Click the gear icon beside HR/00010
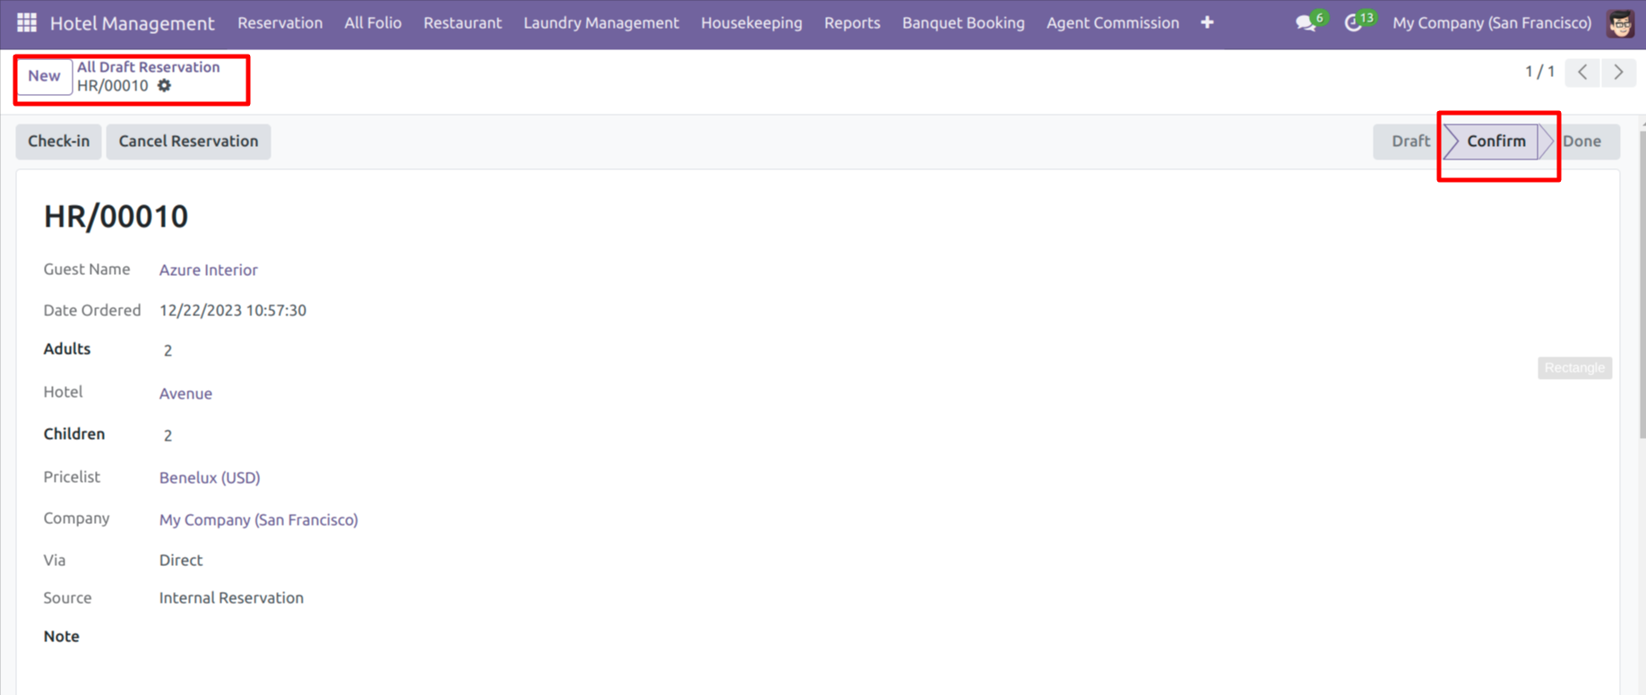 click(x=164, y=86)
